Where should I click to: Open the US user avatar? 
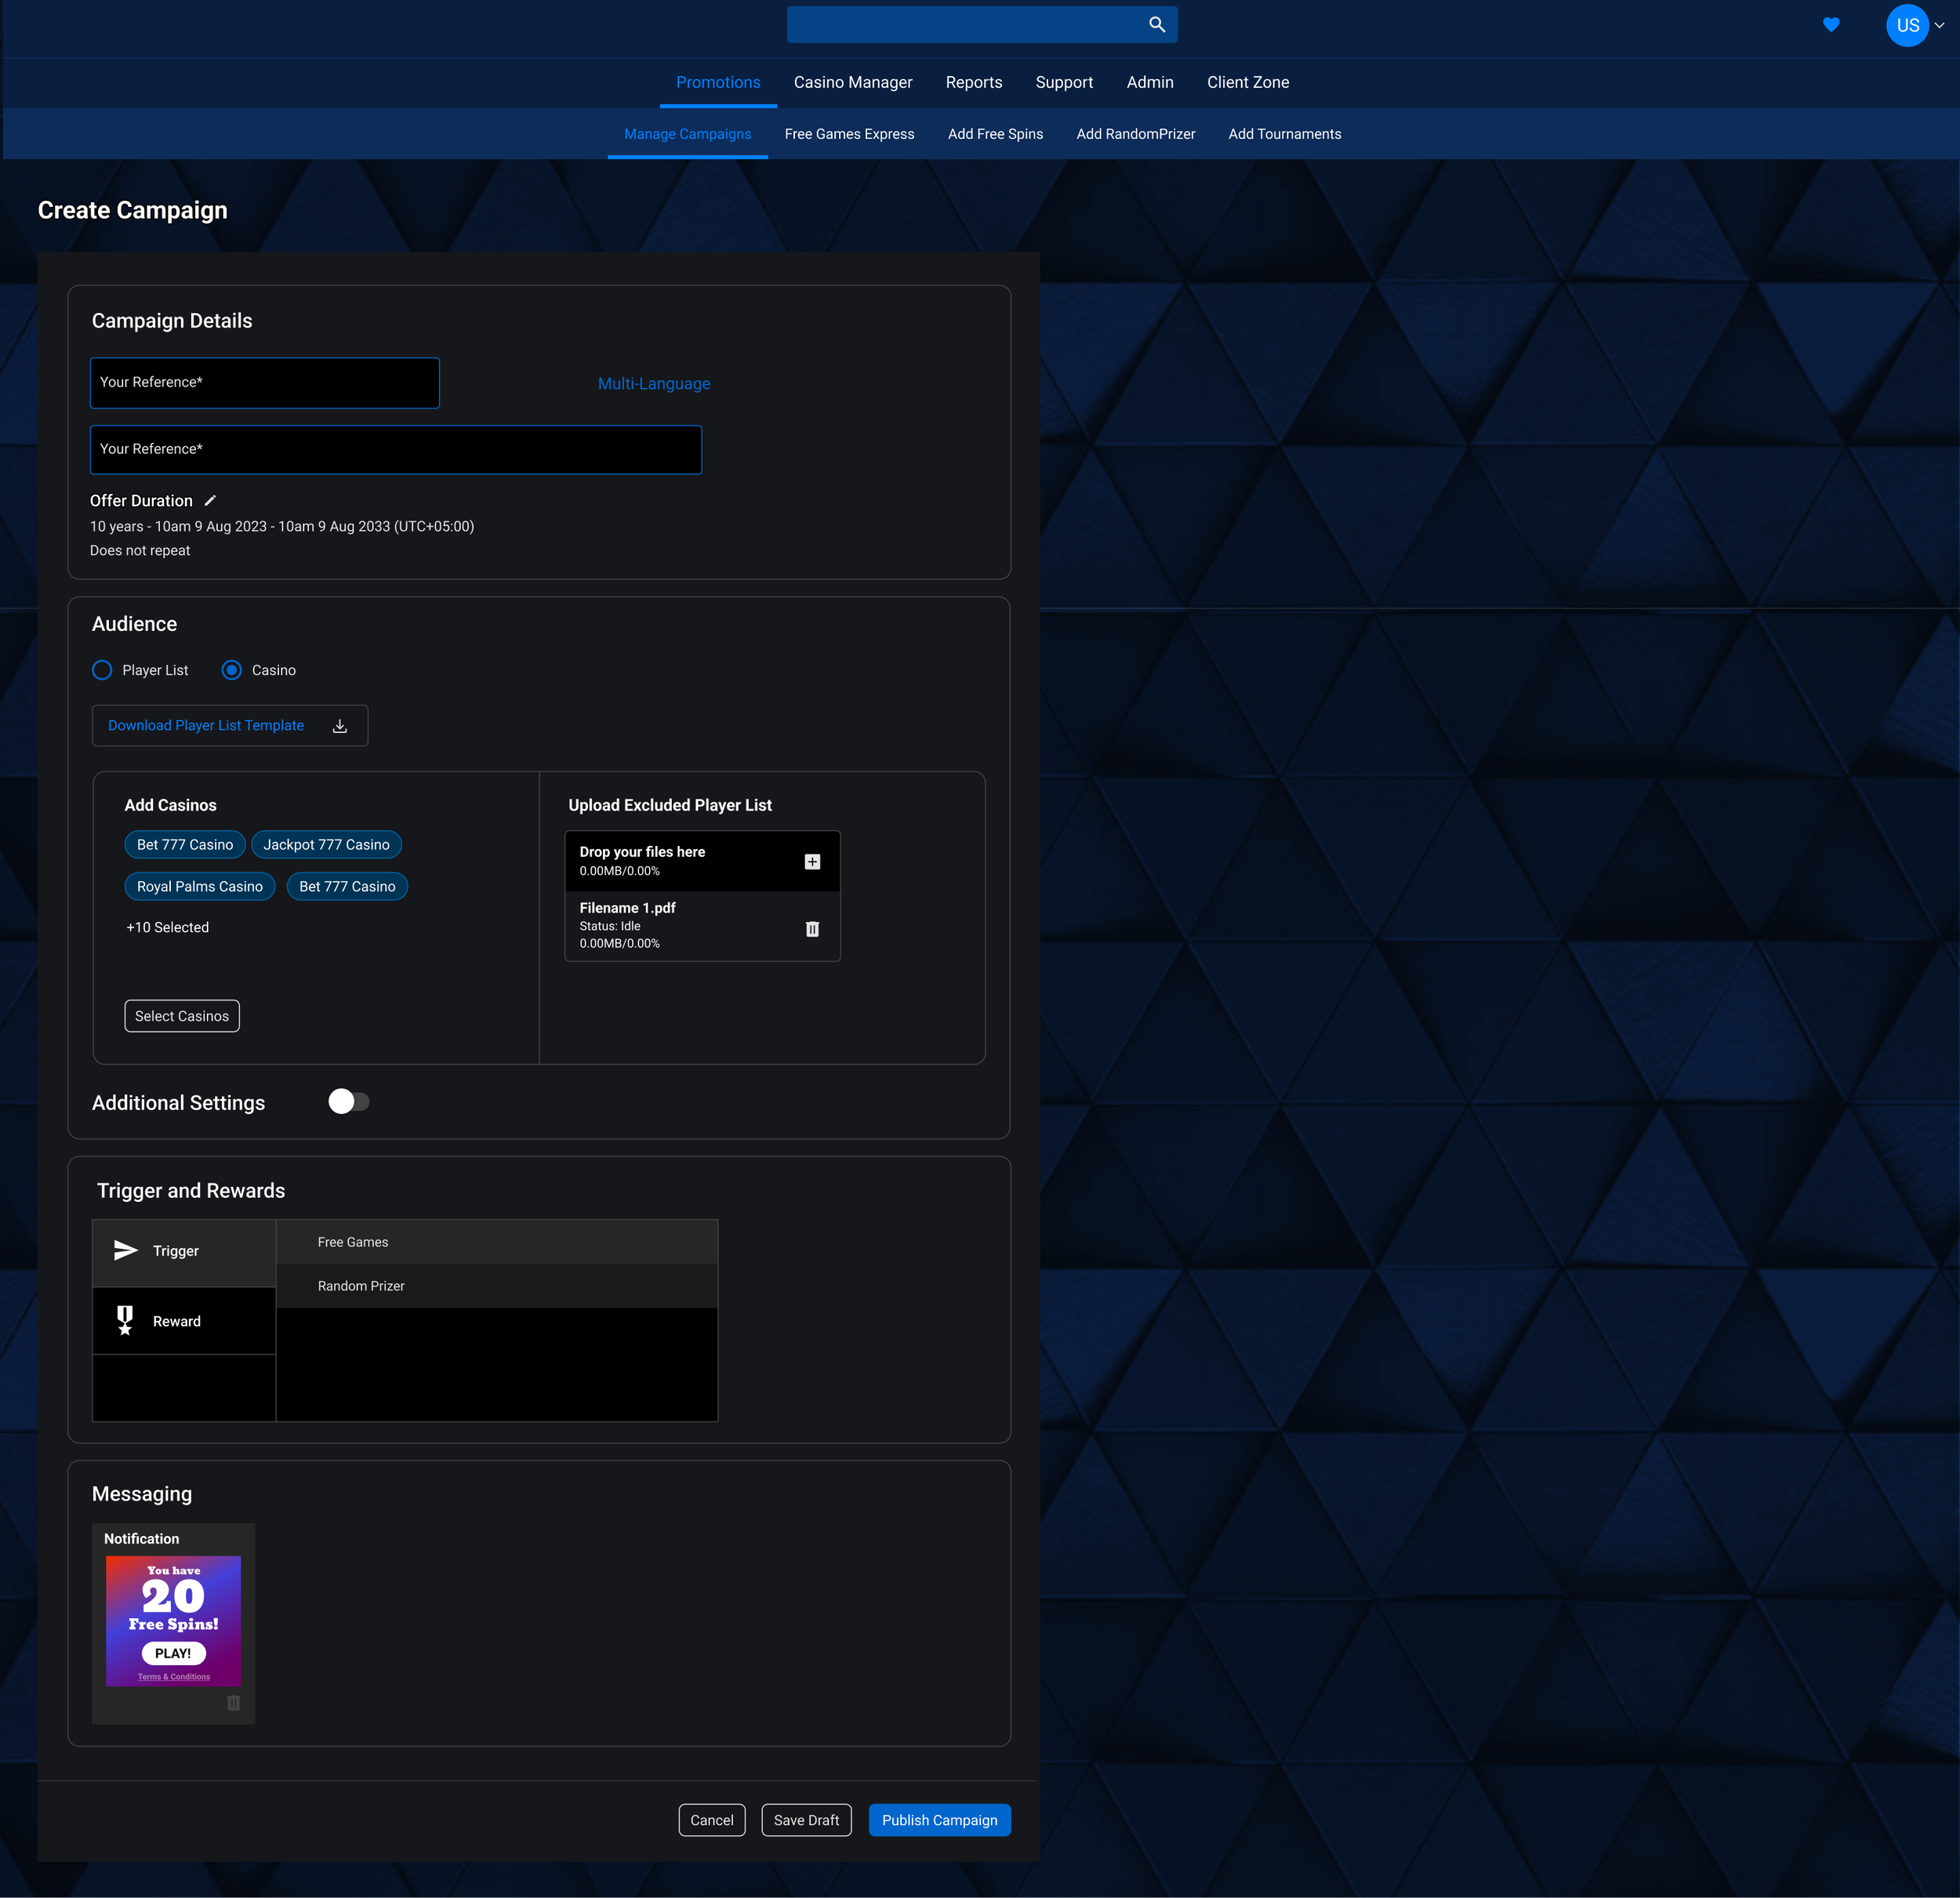[1907, 25]
